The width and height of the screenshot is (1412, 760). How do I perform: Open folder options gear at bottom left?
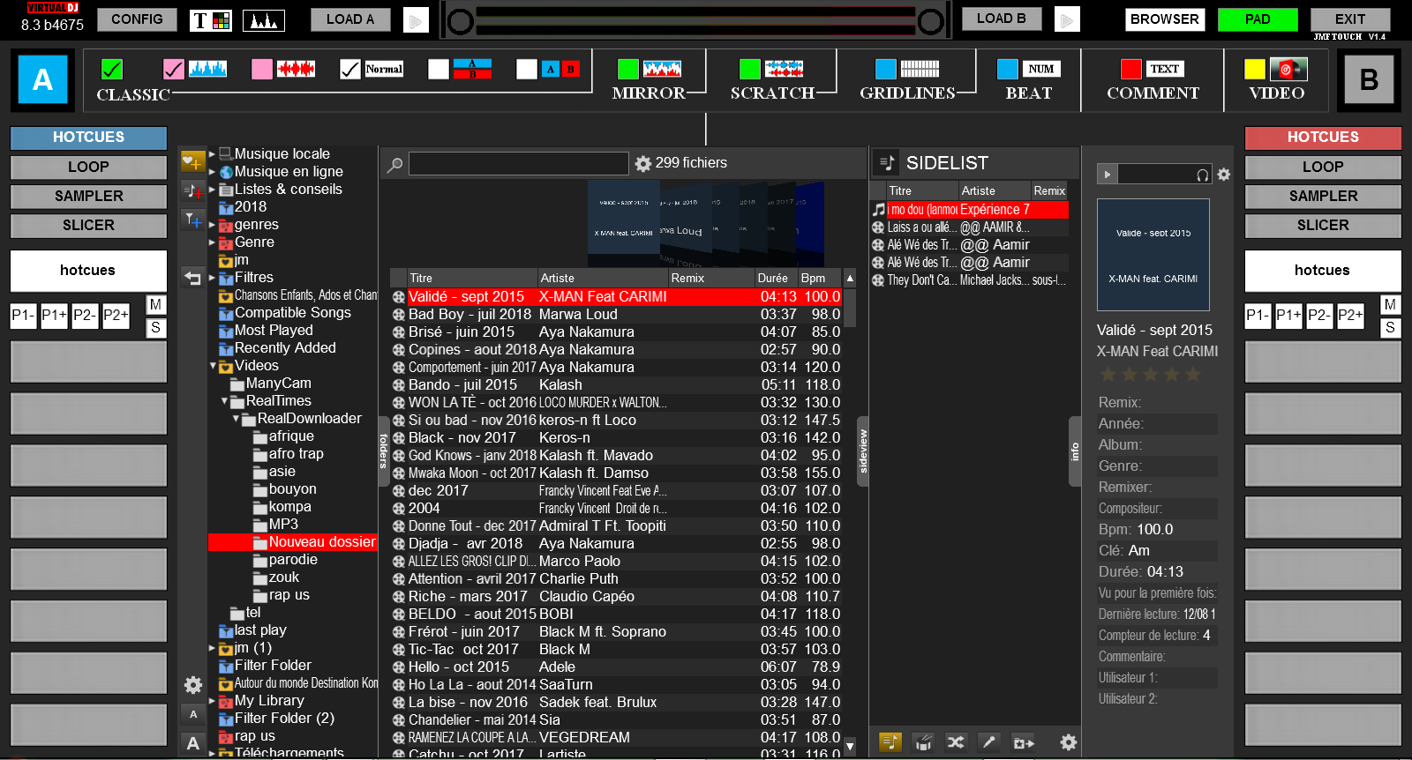coord(193,685)
